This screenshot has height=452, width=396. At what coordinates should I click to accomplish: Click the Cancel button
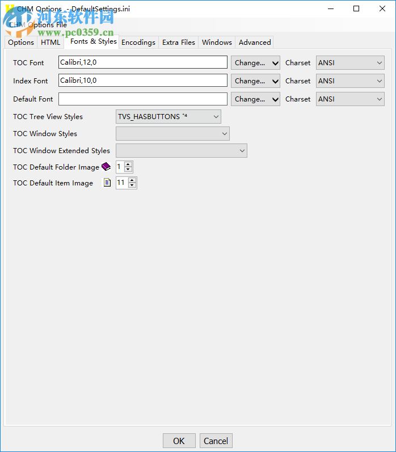click(x=216, y=441)
